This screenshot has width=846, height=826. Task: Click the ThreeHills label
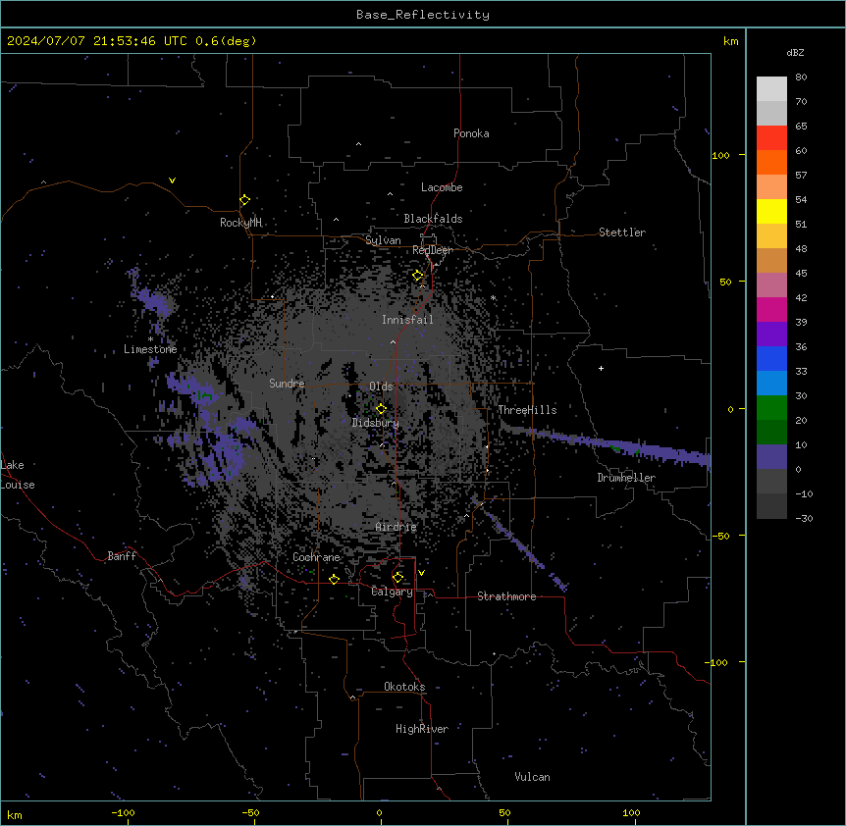pyautogui.click(x=527, y=410)
